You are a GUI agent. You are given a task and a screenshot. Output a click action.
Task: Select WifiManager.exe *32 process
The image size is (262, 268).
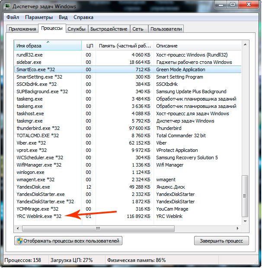point(128,165)
